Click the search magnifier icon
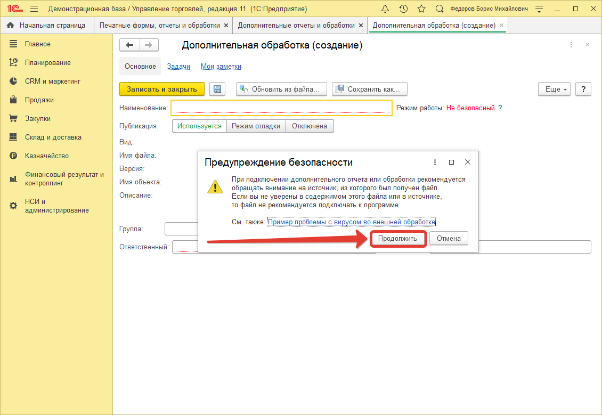 440,9
